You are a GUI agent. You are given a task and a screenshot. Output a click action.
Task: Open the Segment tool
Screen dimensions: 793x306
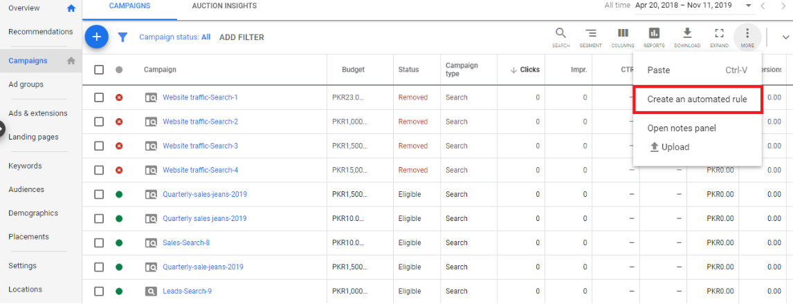coord(591,37)
